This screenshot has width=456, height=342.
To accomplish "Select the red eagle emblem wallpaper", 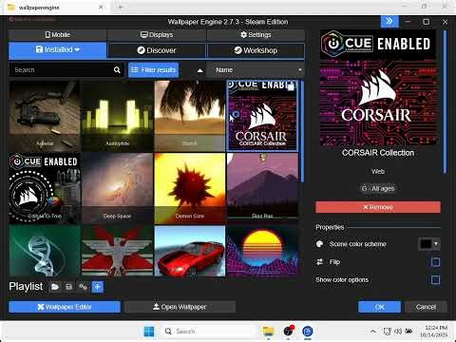I will 117,251.
